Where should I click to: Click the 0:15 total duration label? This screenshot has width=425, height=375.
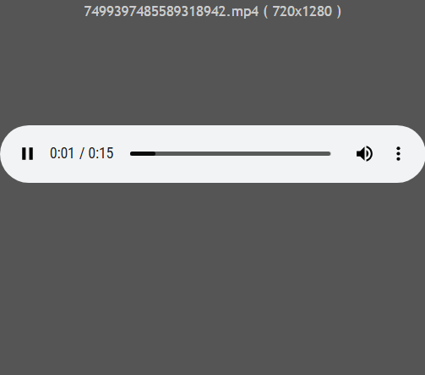coord(101,153)
